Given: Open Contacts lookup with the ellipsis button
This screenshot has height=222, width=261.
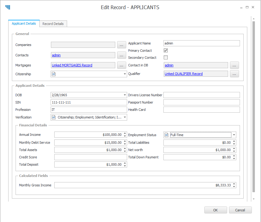Looking at the screenshot, I should click(x=122, y=55).
